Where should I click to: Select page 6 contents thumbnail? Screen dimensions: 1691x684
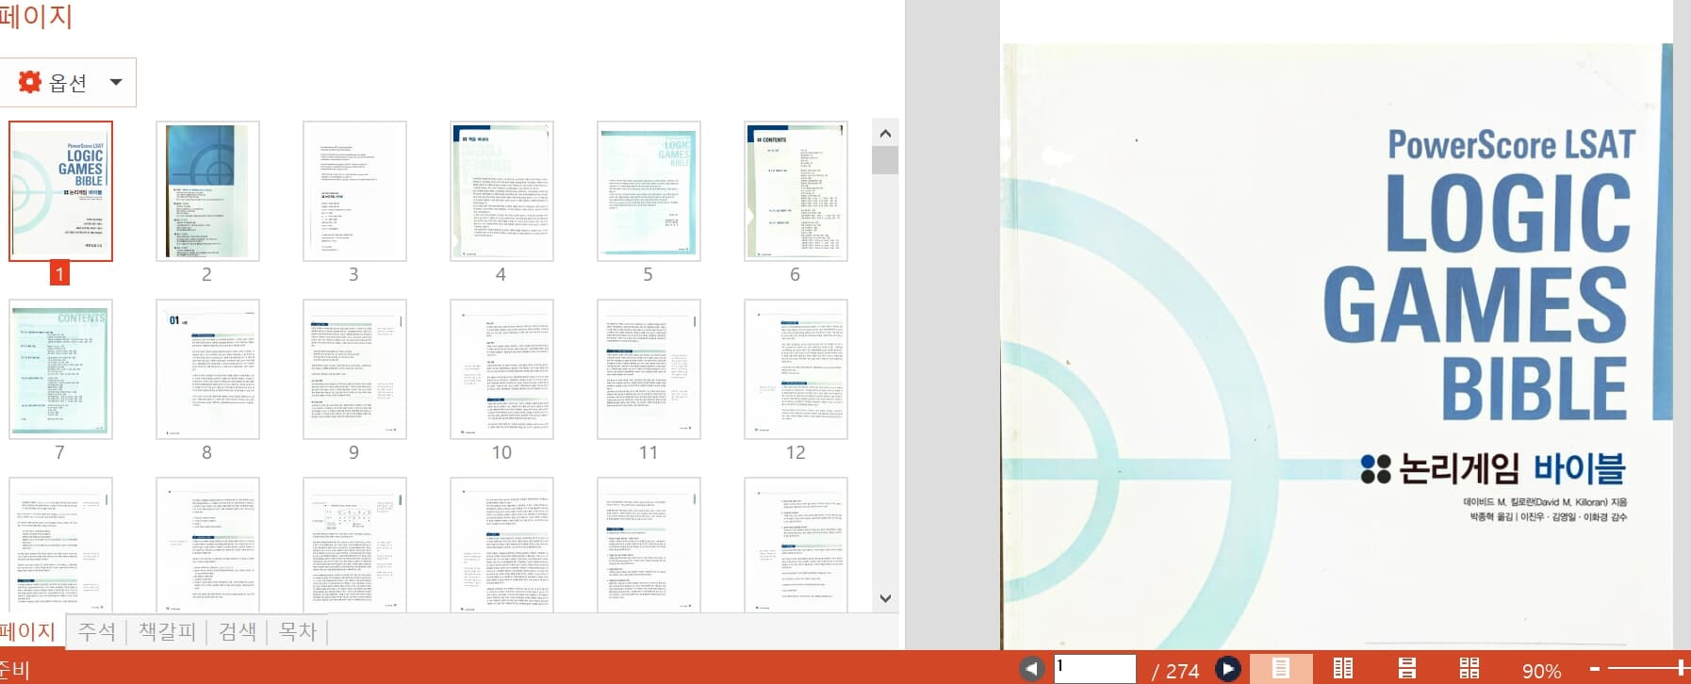[x=796, y=191]
